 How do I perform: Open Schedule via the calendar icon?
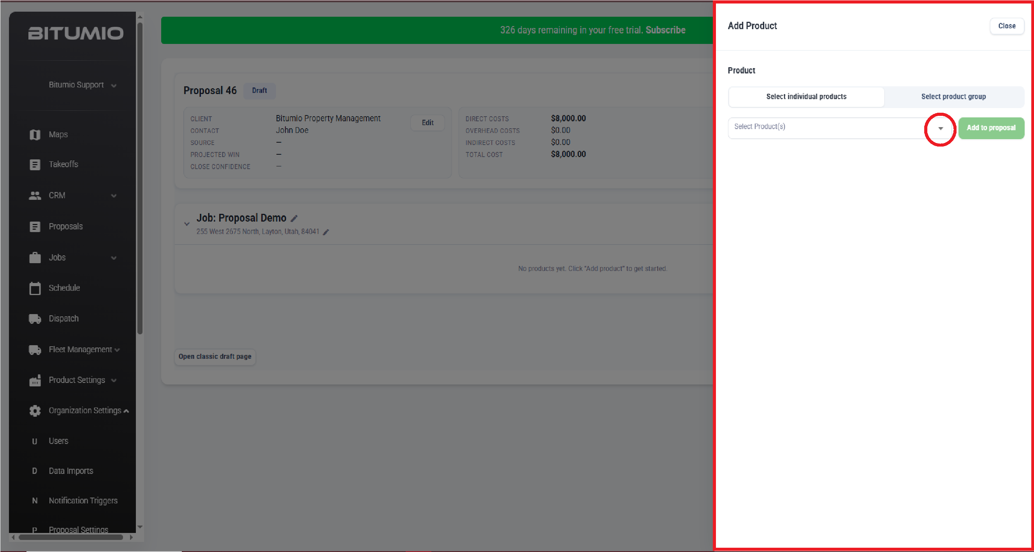35,288
